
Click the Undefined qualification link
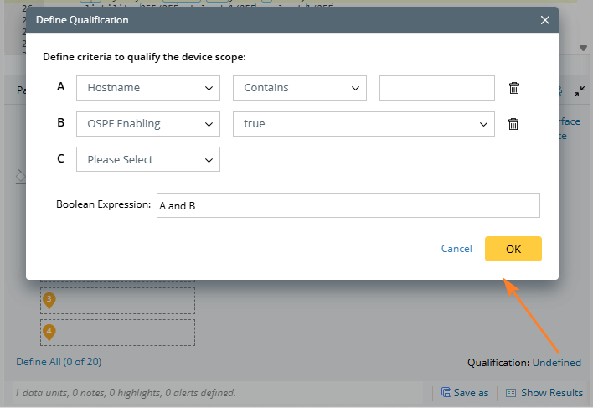(x=556, y=363)
